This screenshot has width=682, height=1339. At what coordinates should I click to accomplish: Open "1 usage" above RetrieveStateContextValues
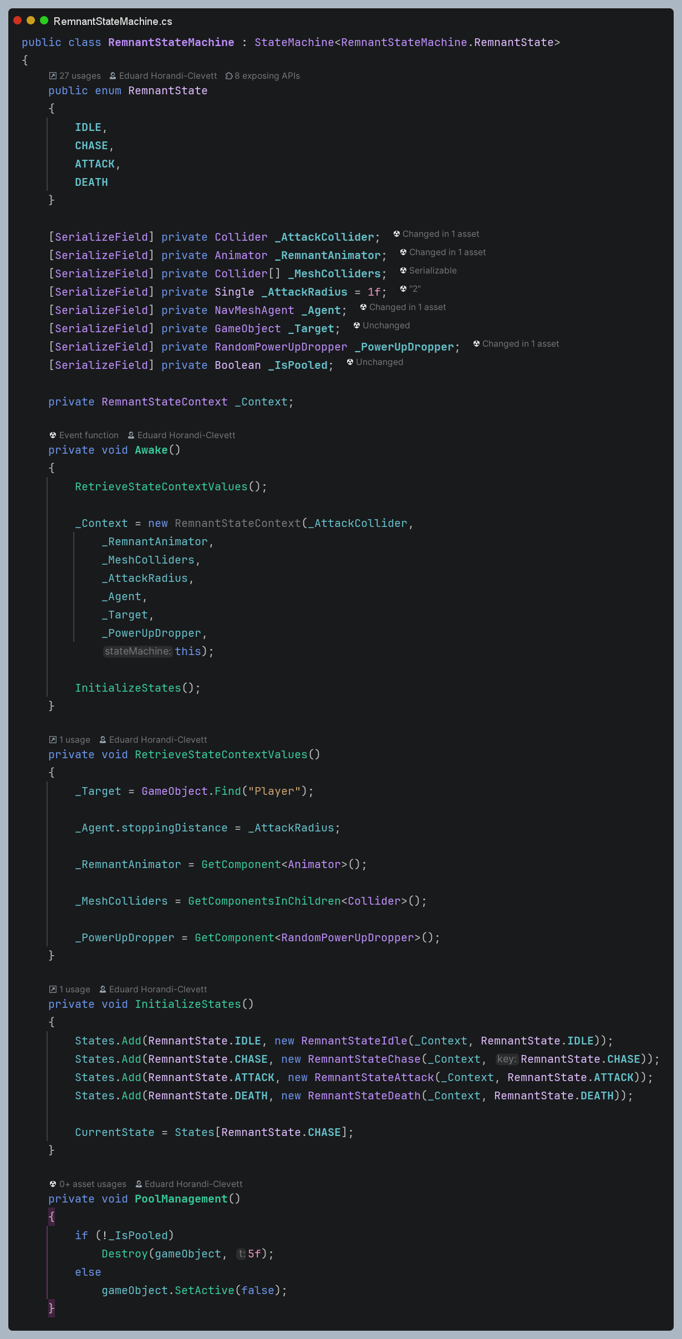[x=74, y=740]
